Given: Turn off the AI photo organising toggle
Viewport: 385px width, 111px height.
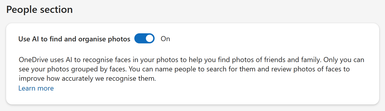Looking at the screenshot, I should click(144, 39).
